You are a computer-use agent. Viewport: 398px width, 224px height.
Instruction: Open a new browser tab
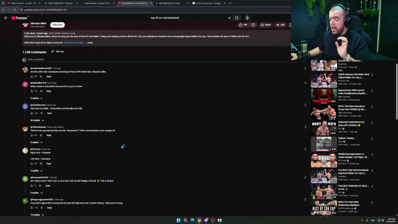click(230, 3)
